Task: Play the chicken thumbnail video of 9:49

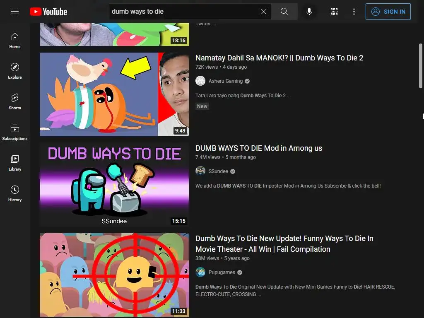Action: (114, 94)
